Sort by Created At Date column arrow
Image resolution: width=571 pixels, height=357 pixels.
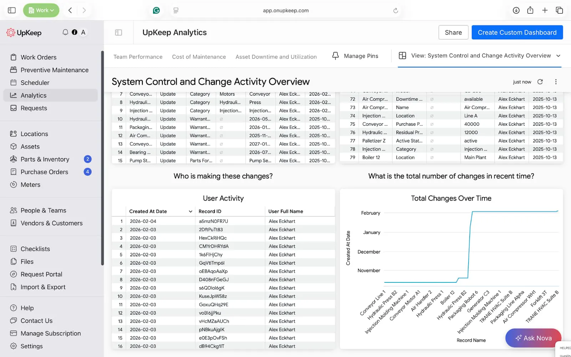(190, 211)
